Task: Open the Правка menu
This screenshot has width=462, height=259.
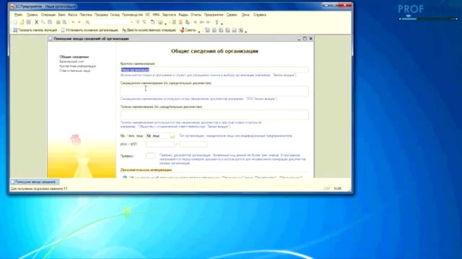Action: tap(32, 15)
